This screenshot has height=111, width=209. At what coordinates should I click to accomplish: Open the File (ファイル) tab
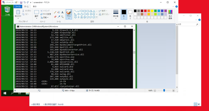[18, 7]
